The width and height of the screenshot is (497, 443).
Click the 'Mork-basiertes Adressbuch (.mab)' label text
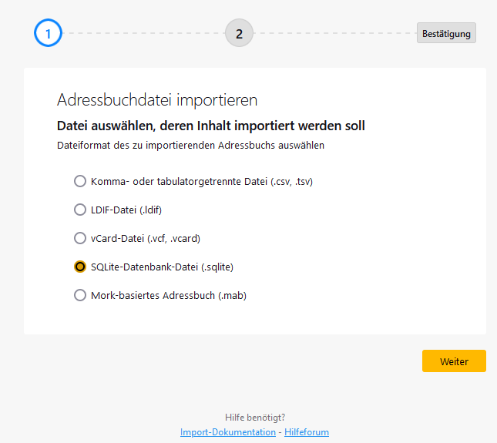(168, 295)
